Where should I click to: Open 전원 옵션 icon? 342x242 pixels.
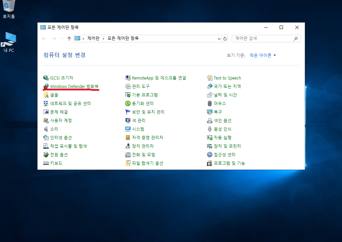point(46,154)
